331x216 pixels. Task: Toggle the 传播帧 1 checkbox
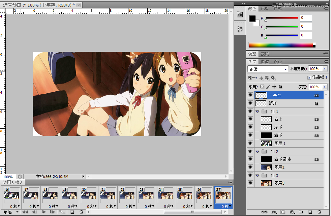pyautogui.click(x=309, y=78)
